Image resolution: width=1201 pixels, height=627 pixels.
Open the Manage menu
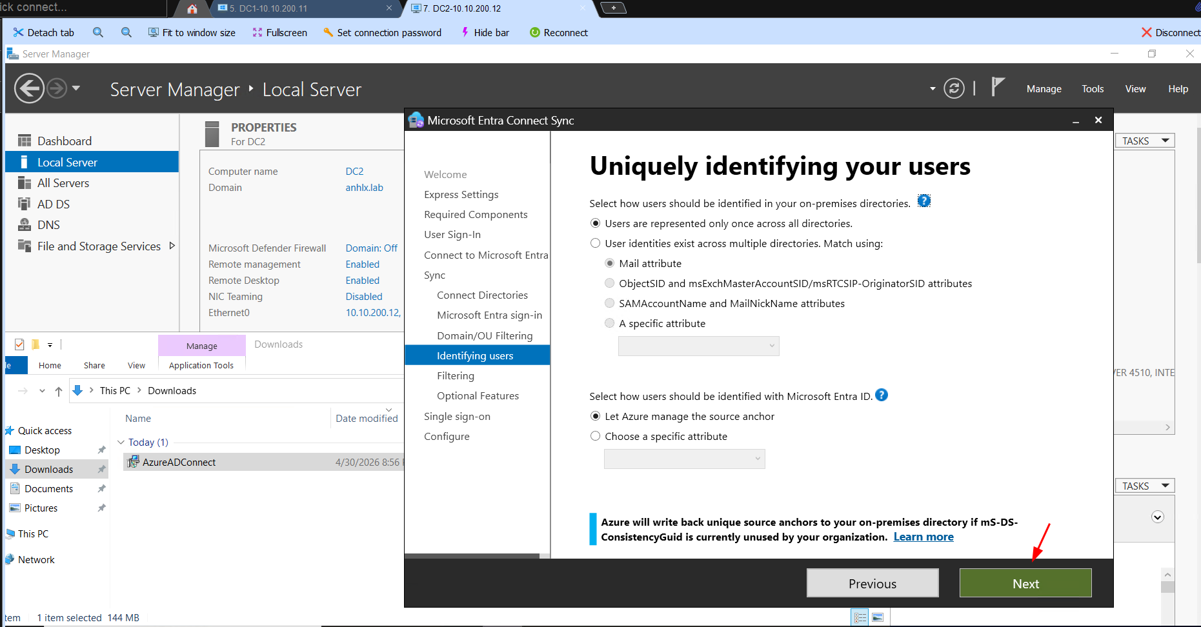(1044, 89)
